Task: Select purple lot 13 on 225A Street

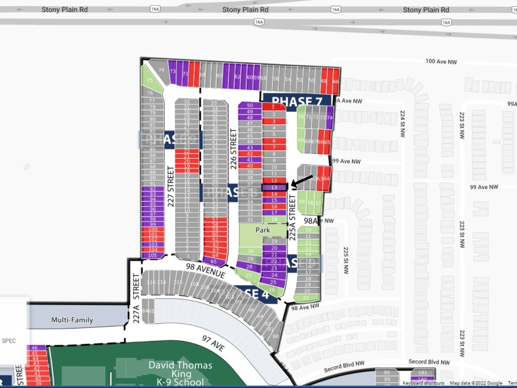Action: (x=274, y=188)
